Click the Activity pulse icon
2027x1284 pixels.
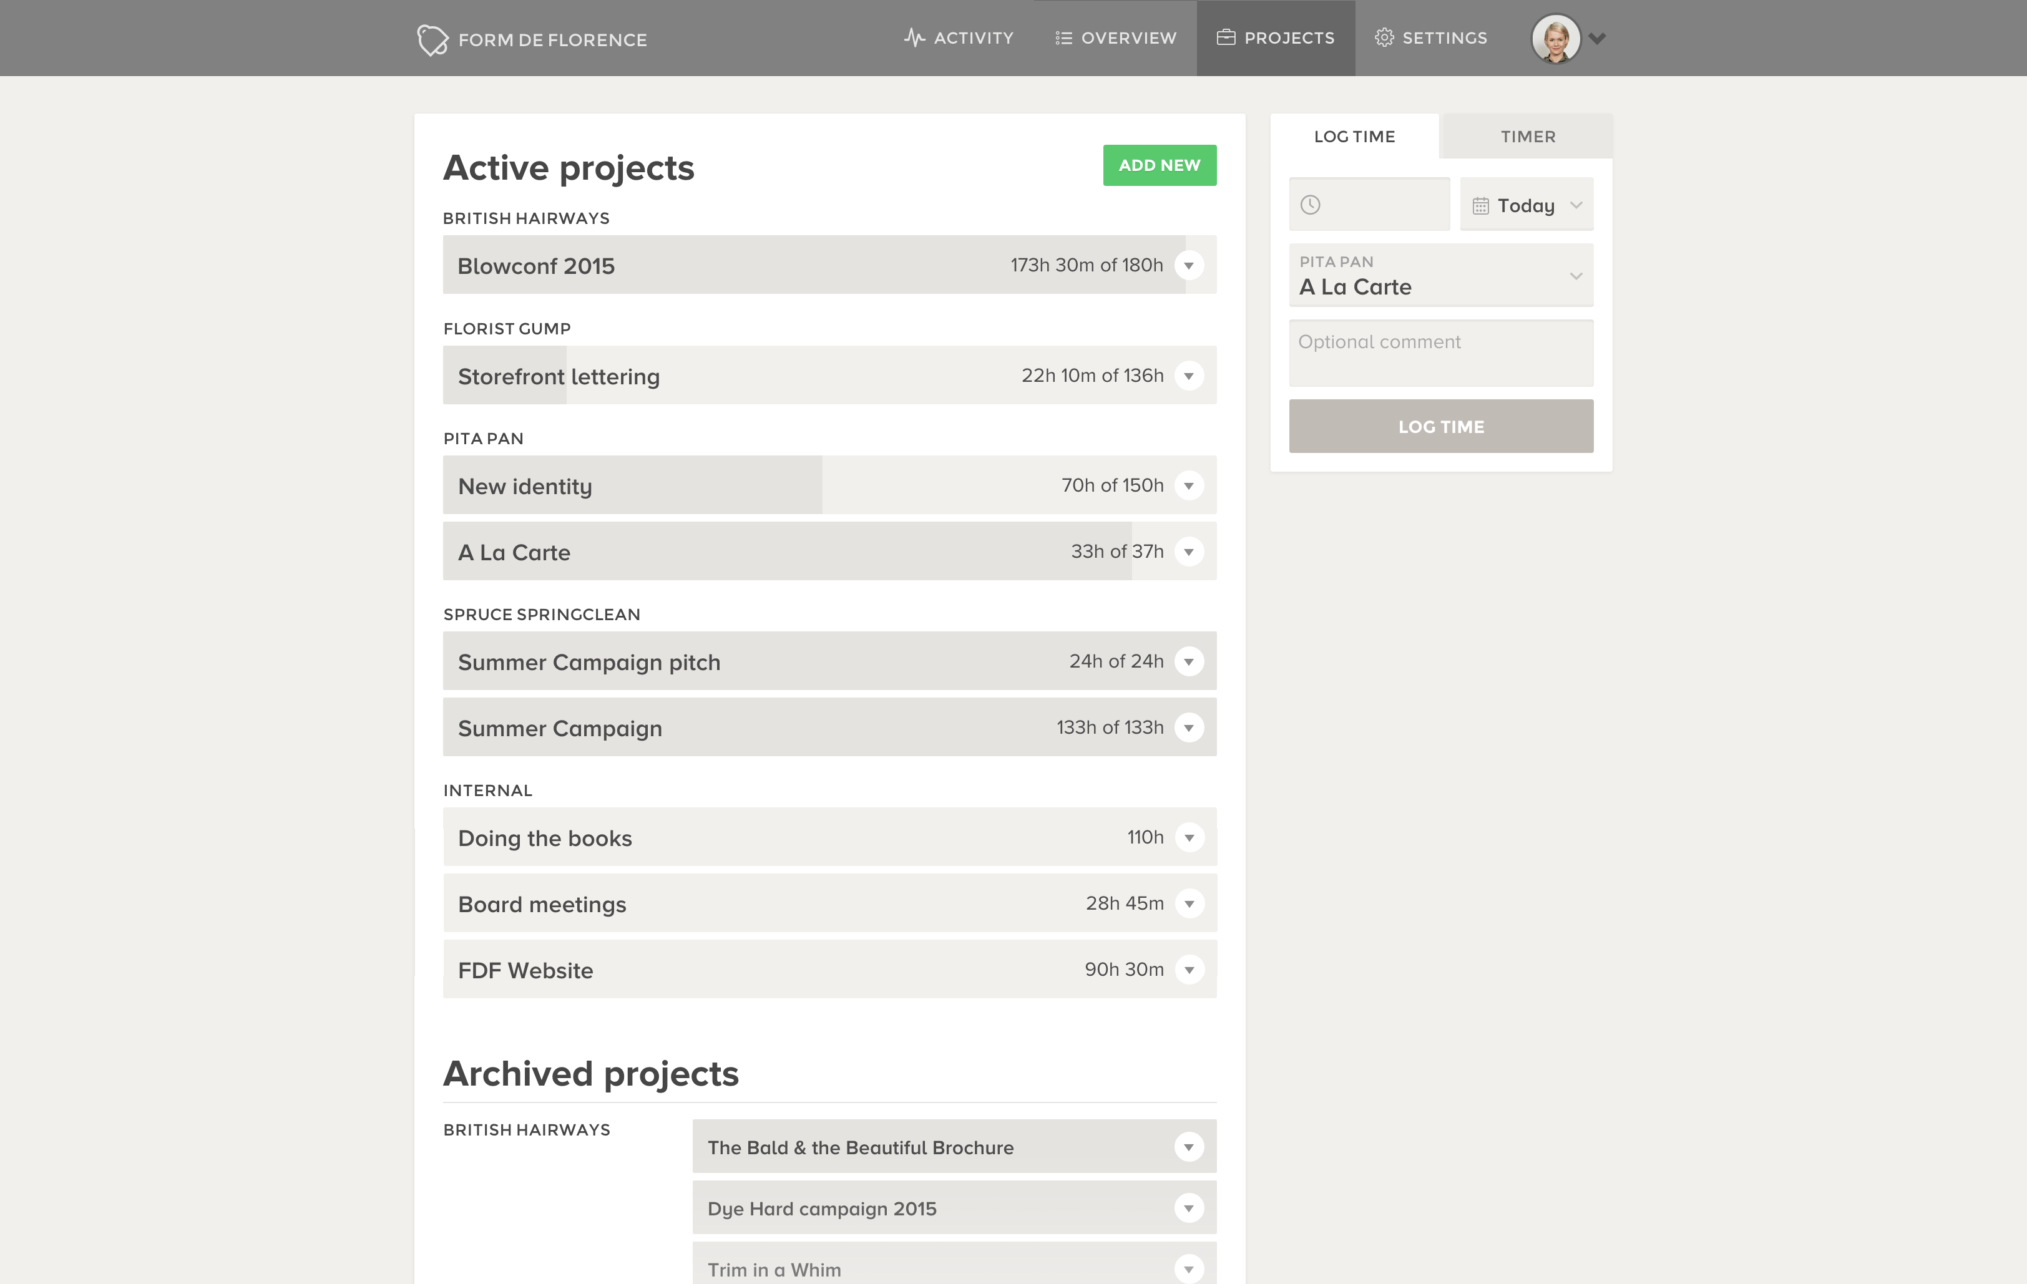(x=914, y=38)
